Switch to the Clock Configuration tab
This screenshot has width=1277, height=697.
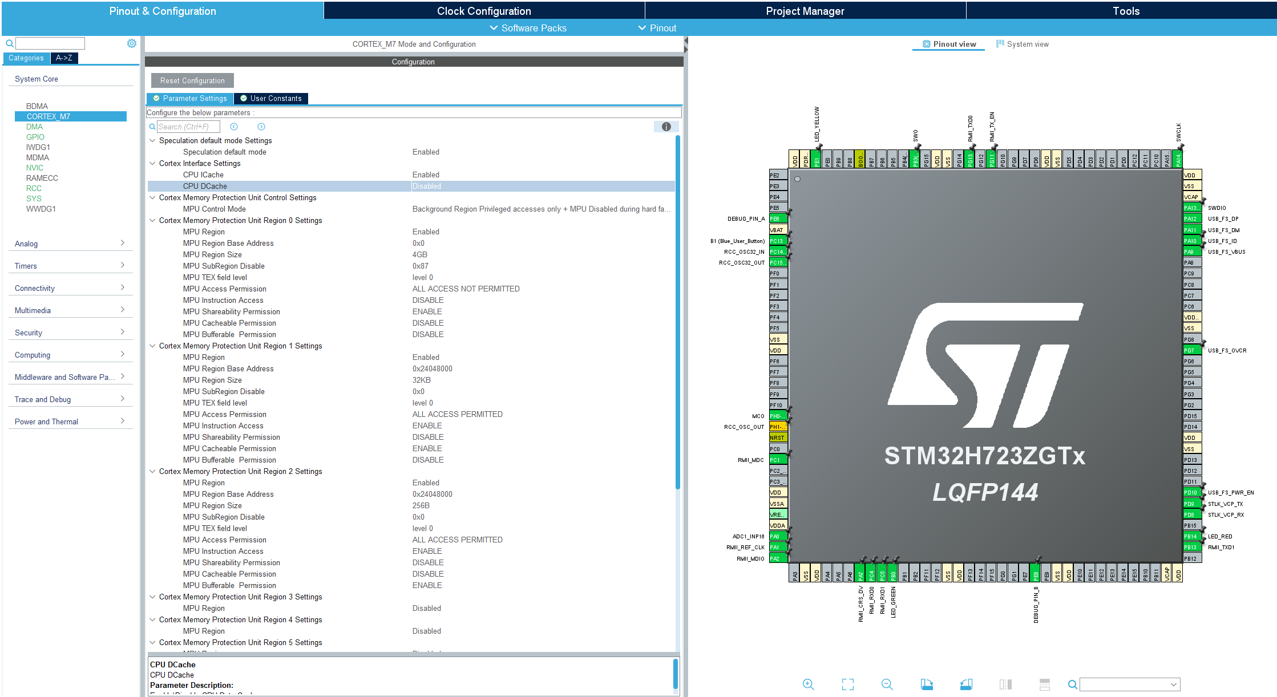[x=483, y=10]
